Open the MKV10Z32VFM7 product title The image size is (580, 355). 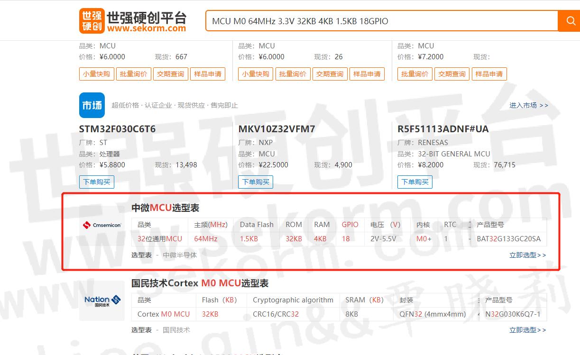276,129
